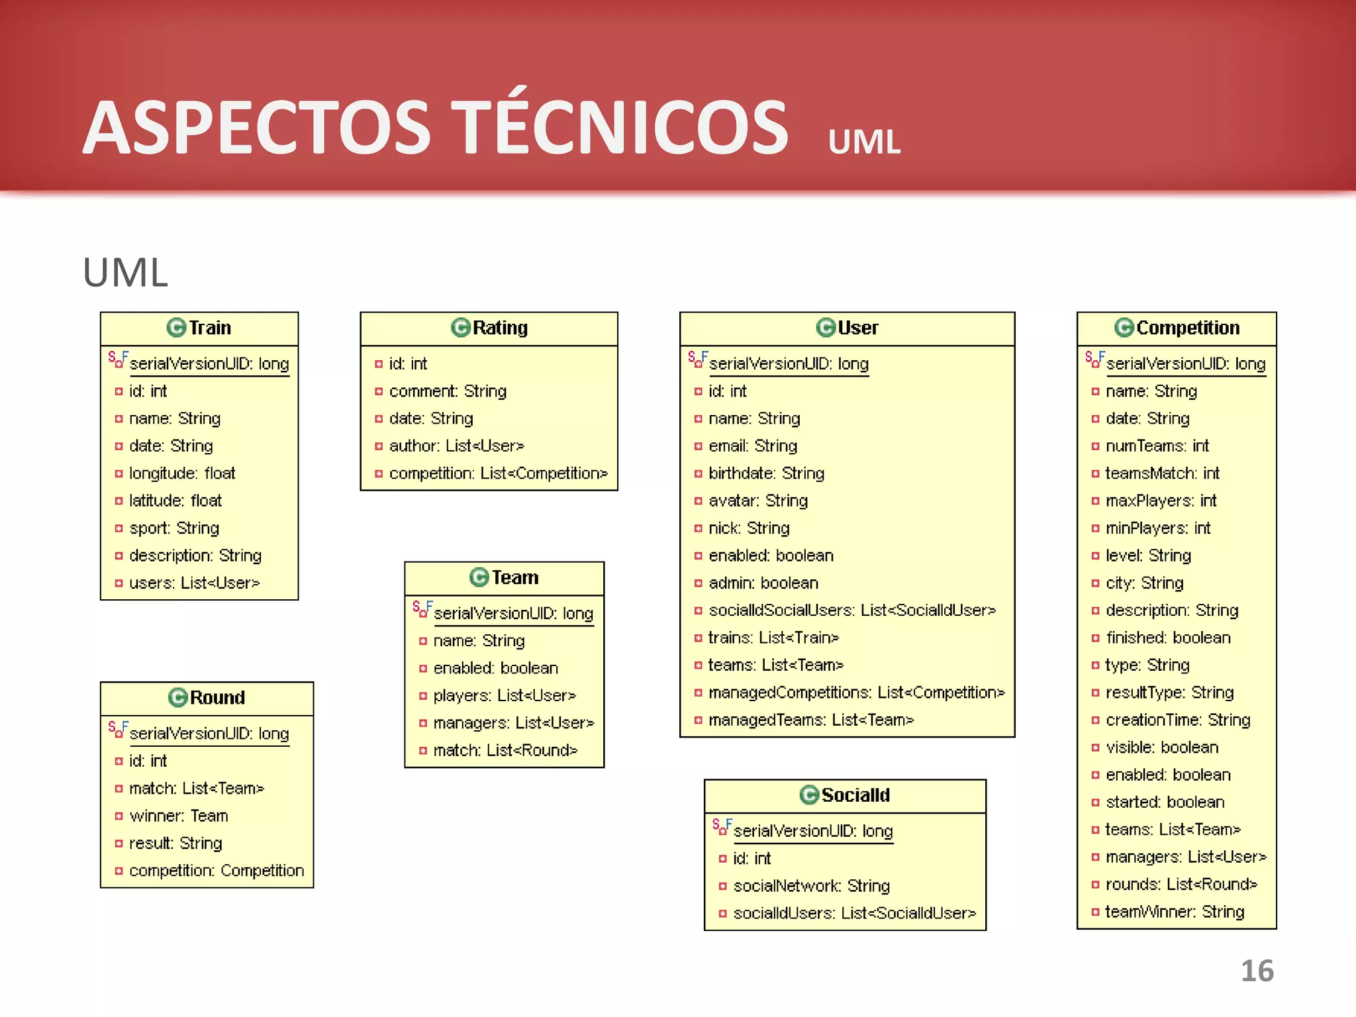Click teamsMatch: int in Competition
Image resolution: width=1356 pixels, height=1017 pixels.
pos(1163,473)
